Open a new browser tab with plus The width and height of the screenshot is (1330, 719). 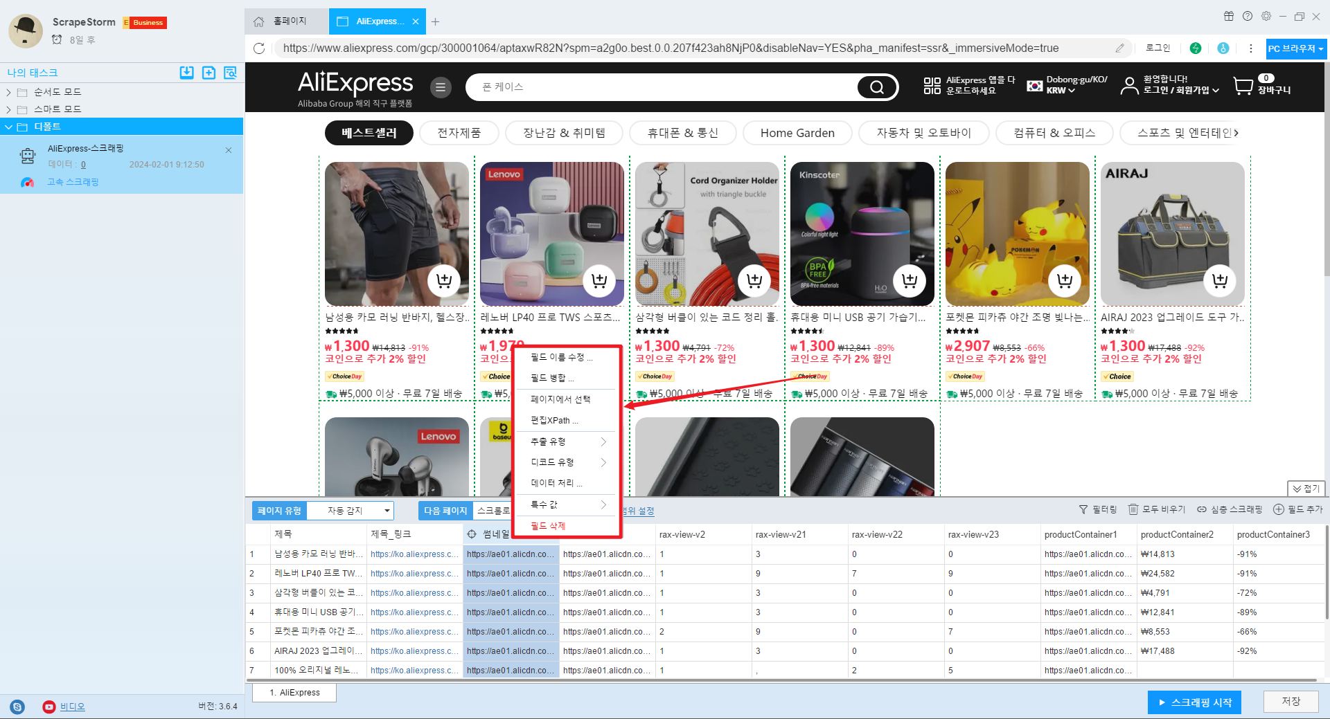(x=435, y=21)
